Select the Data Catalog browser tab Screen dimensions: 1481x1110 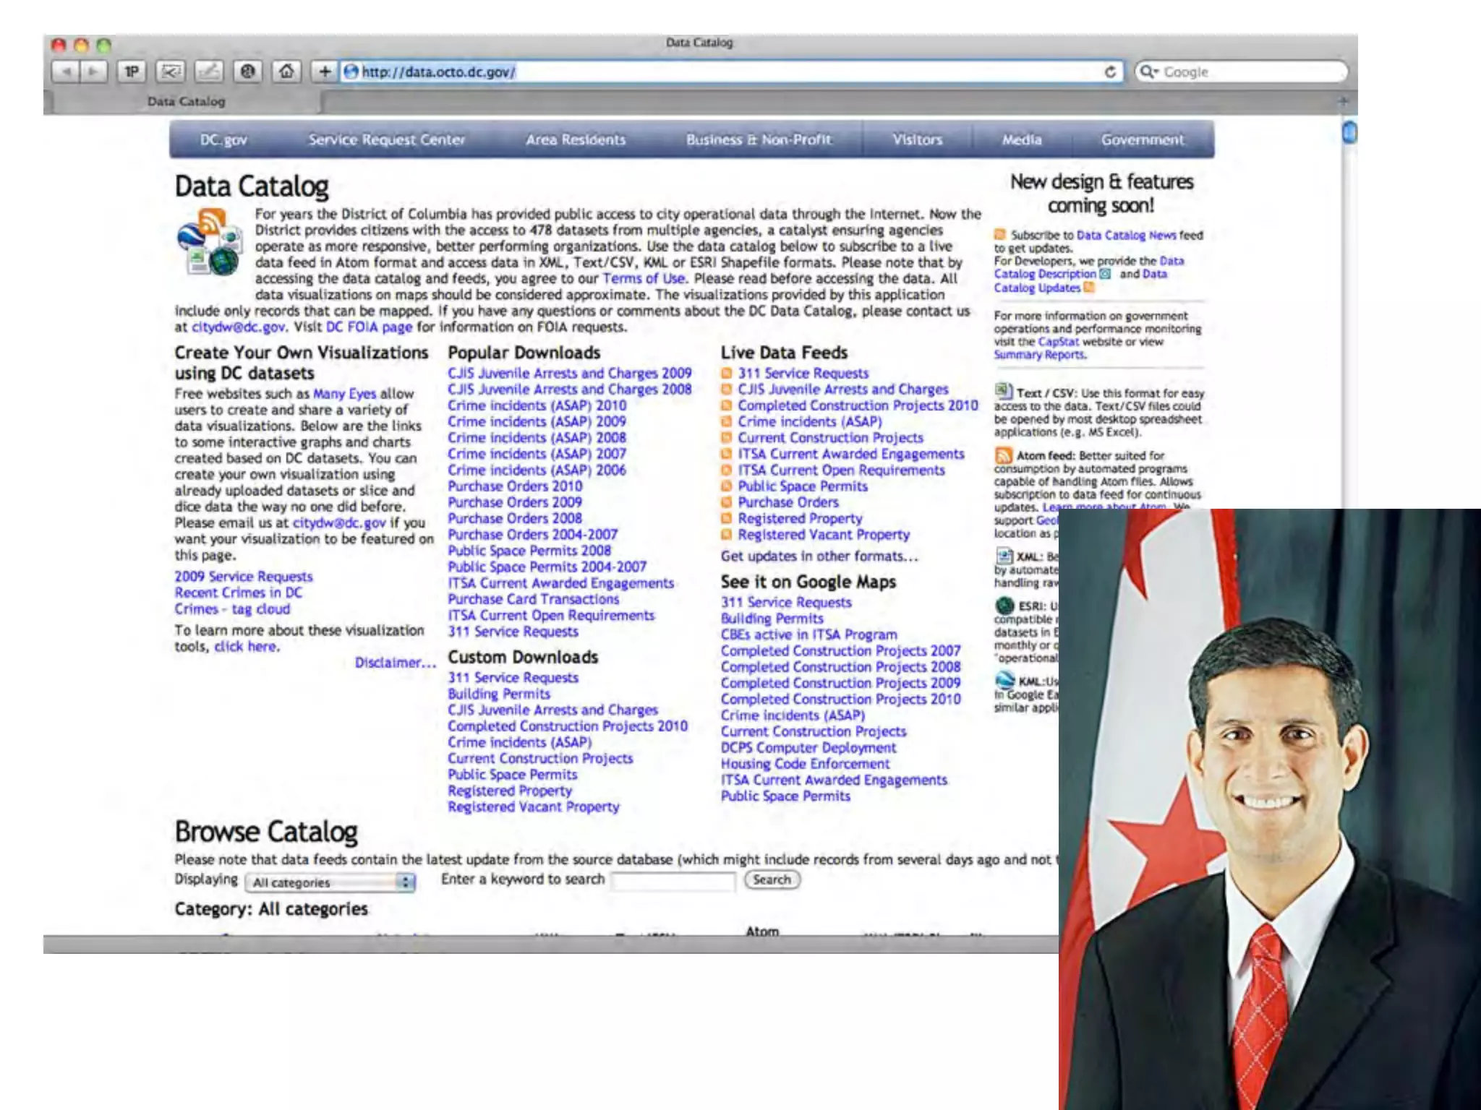pos(186,102)
